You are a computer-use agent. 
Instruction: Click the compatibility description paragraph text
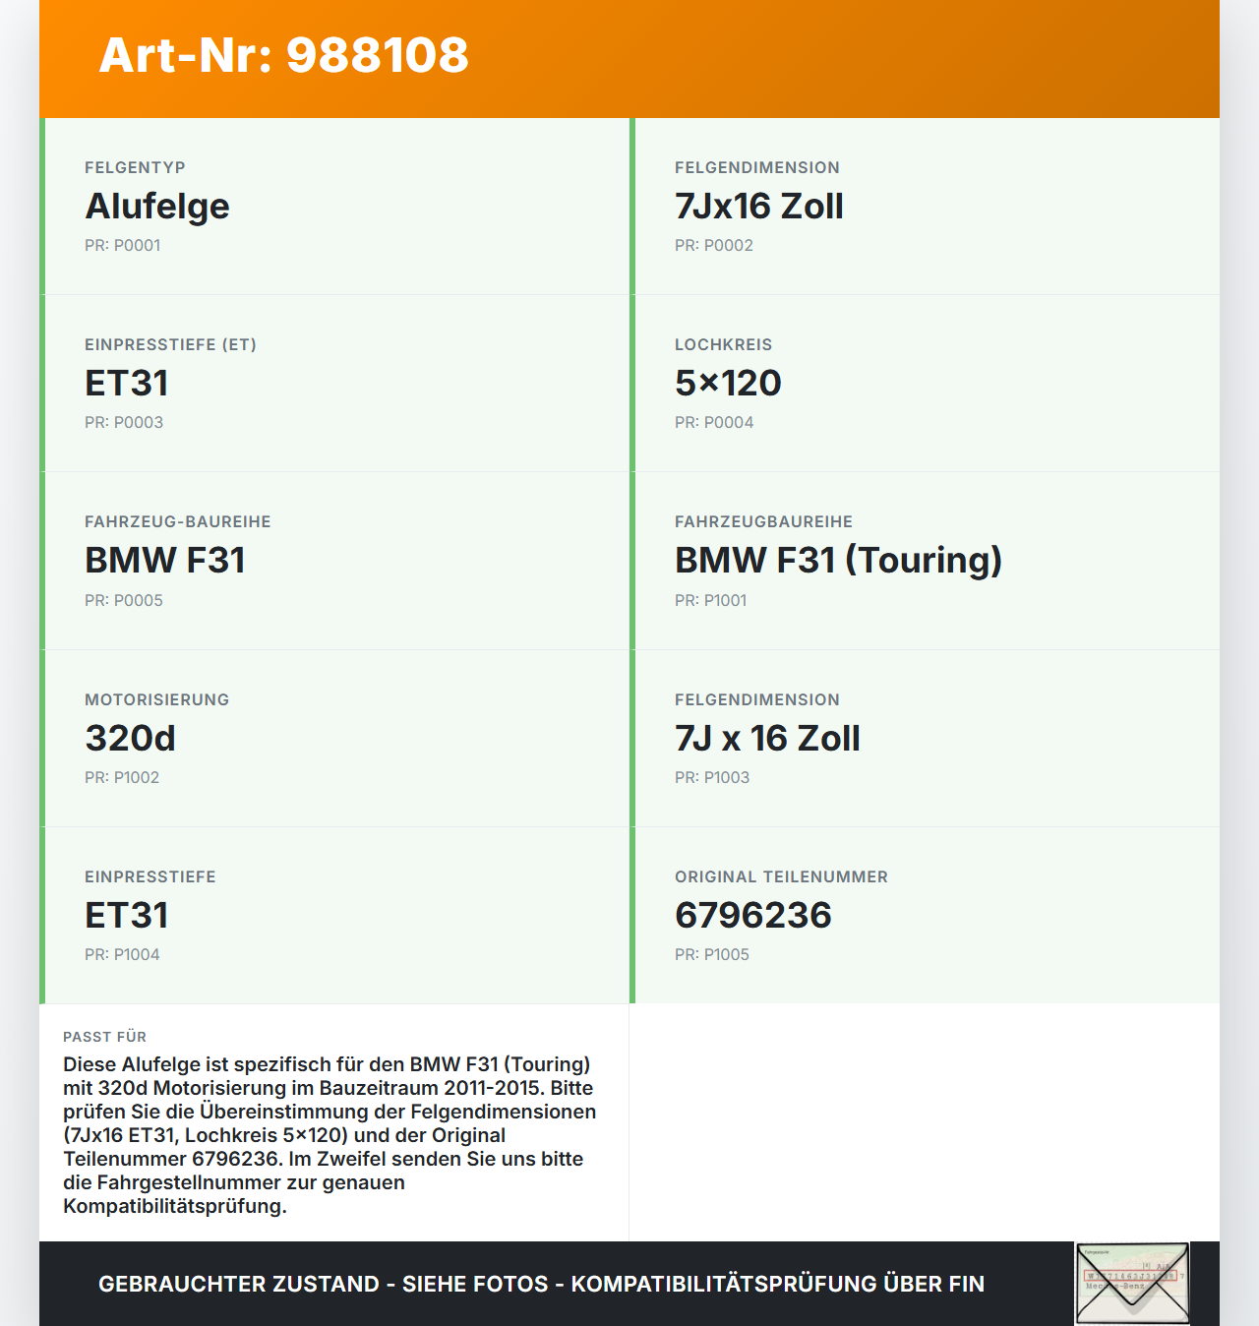click(x=330, y=1135)
